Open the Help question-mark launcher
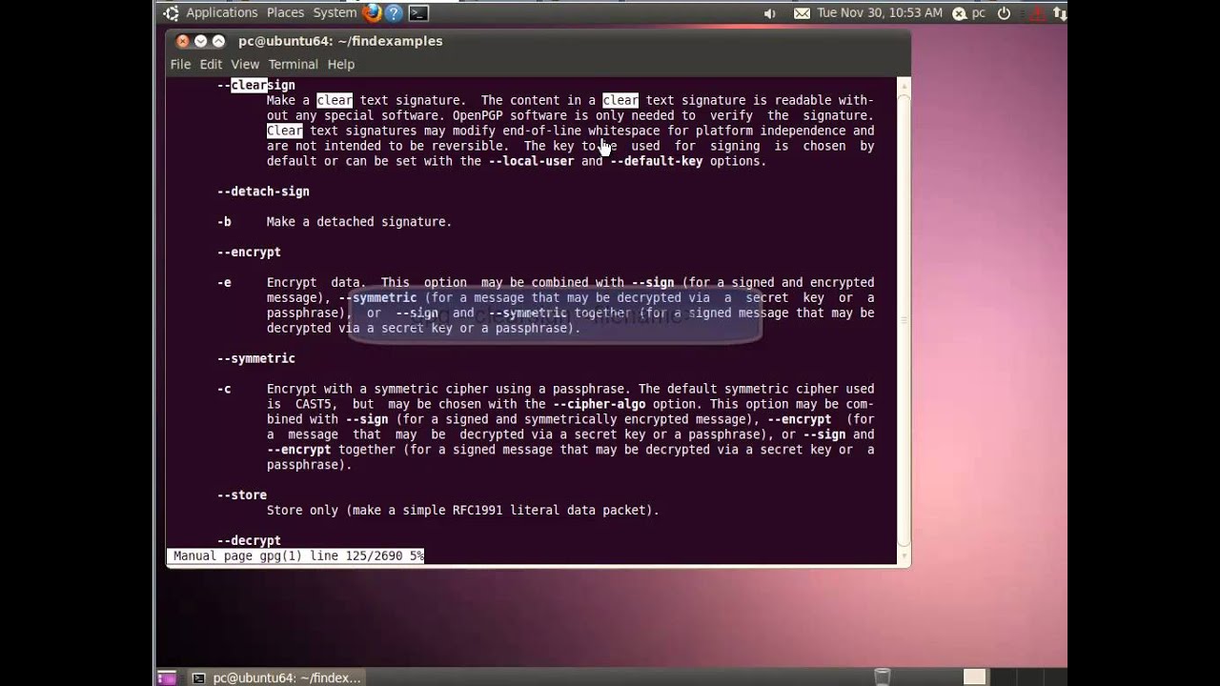The width and height of the screenshot is (1220, 686). pos(395,12)
